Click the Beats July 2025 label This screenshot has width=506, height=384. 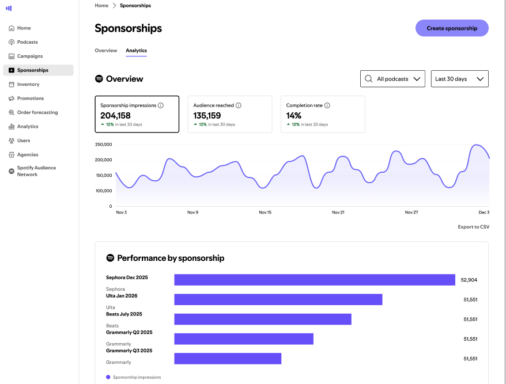124,314
